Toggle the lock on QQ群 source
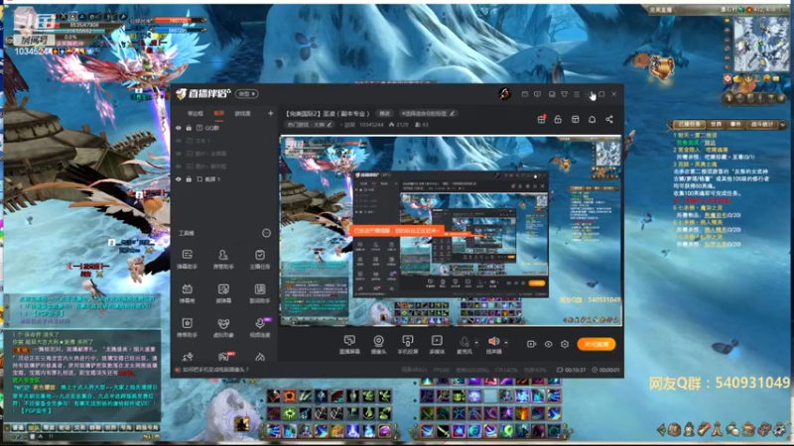Image resolution: width=794 pixels, height=446 pixels. point(189,128)
